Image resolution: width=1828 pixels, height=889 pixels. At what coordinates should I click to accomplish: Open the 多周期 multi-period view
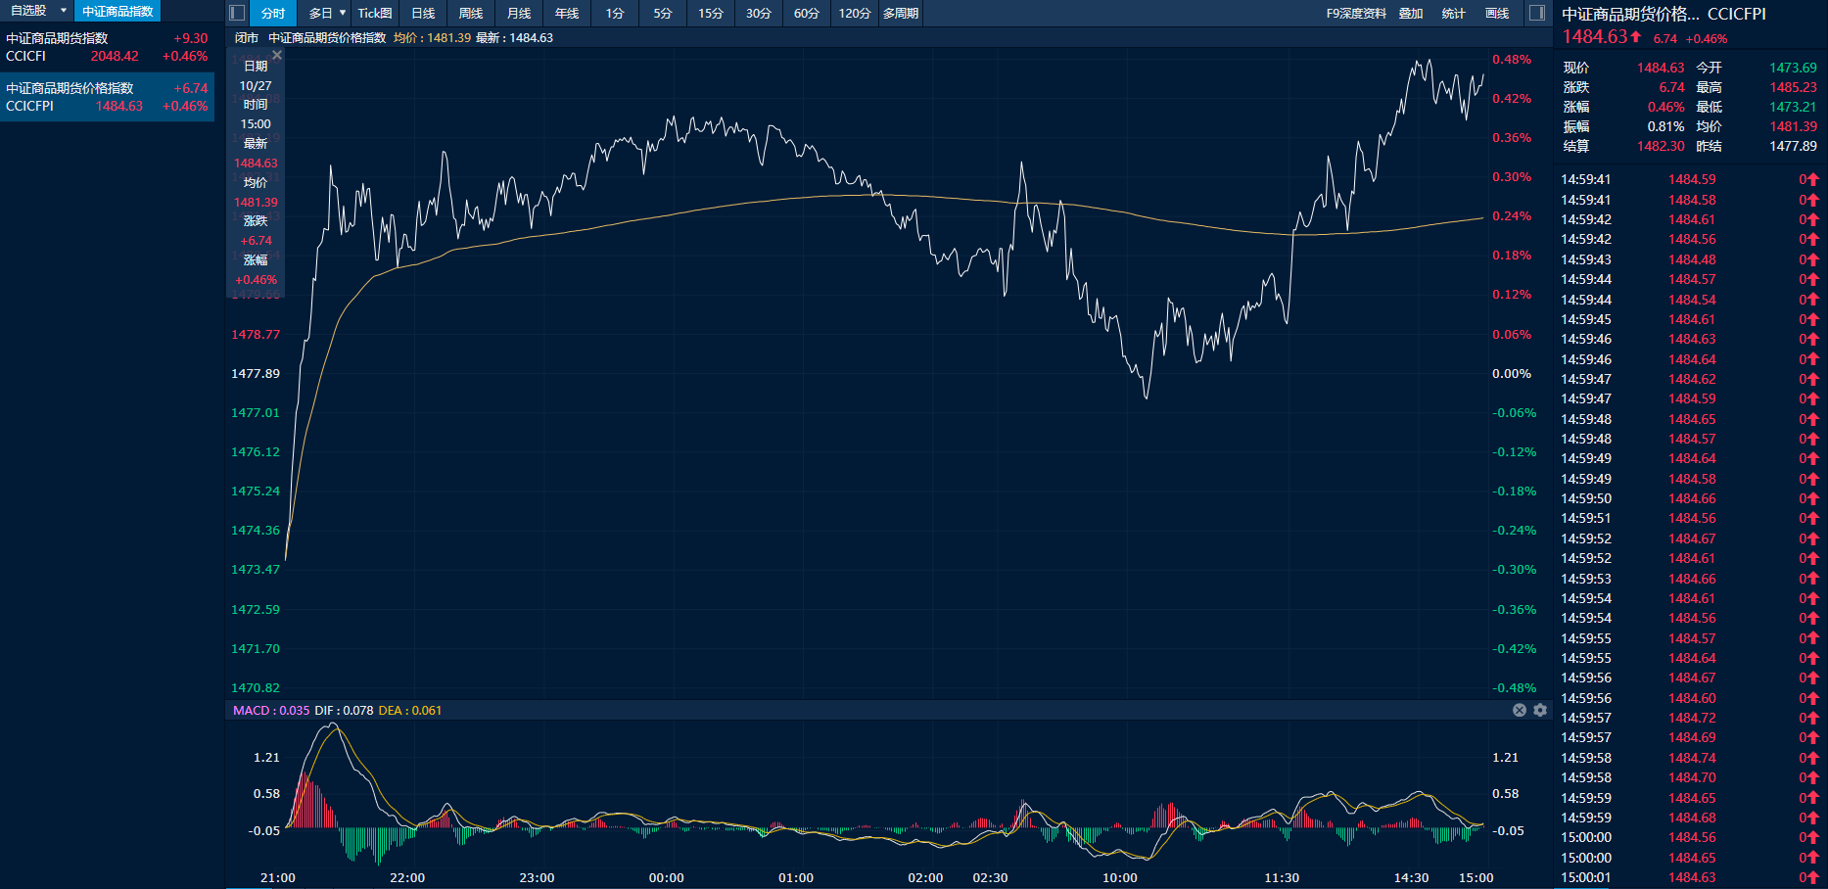901,13
